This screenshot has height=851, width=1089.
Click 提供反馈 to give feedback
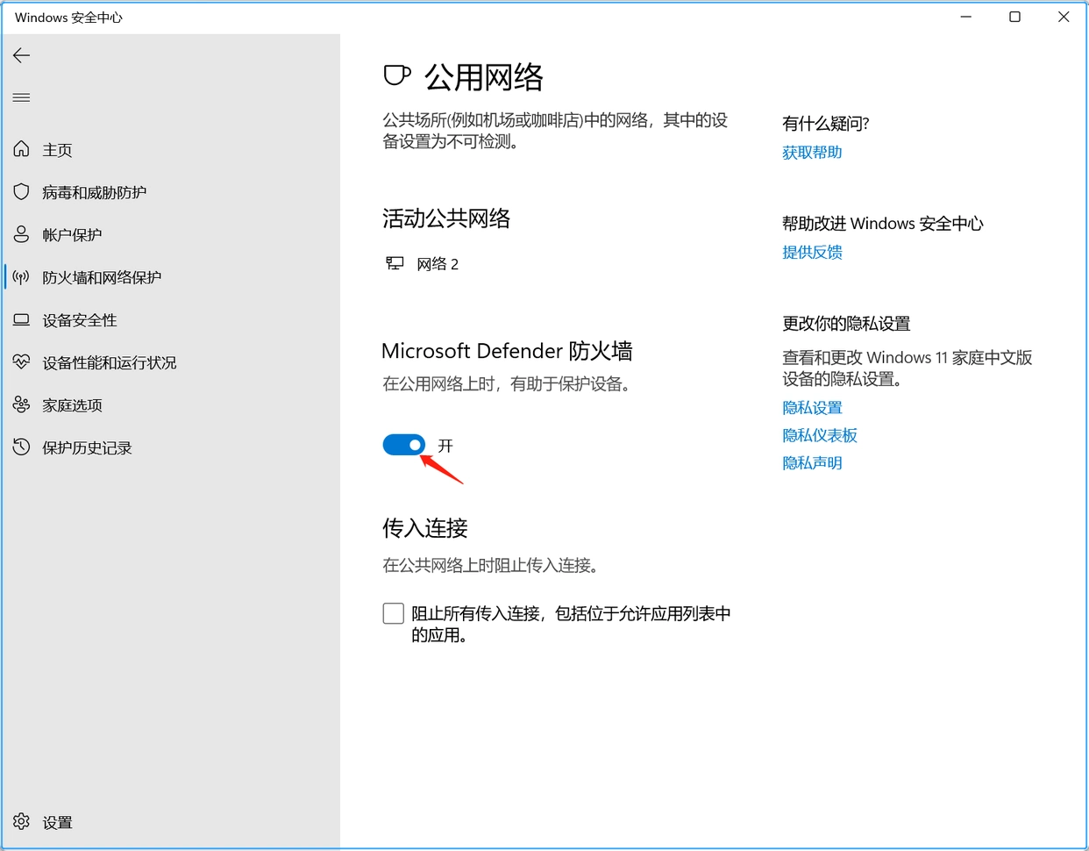pos(812,252)
